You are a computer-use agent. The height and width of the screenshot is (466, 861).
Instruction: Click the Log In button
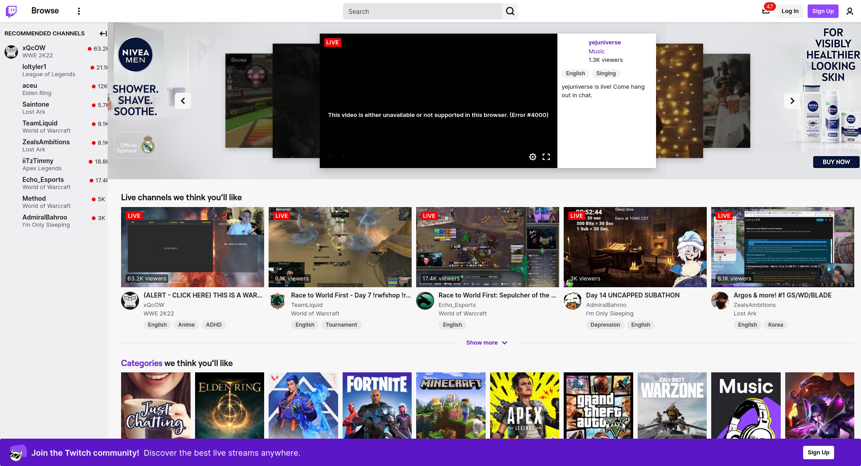click(x=790, y=11)
